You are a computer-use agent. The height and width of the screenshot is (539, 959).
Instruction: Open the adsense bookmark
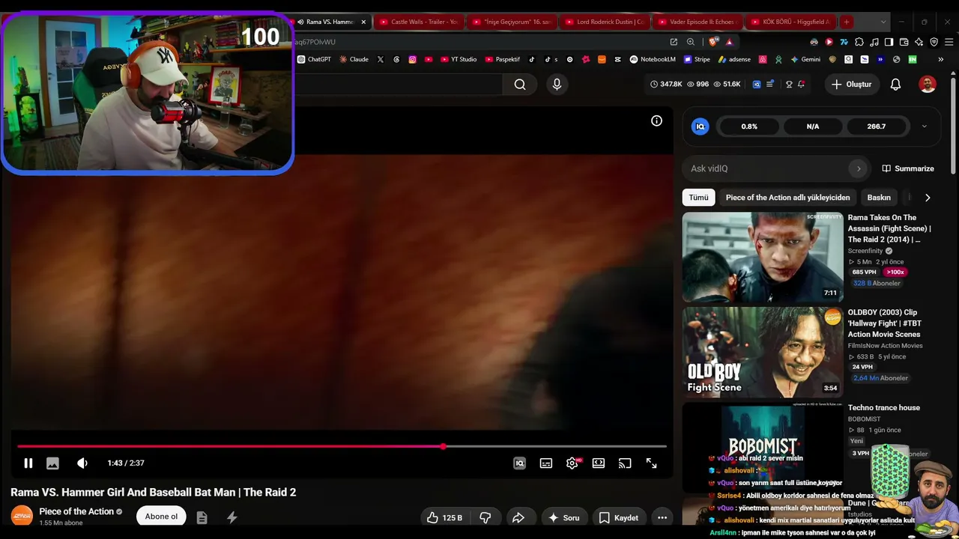(x=734, y=59)
